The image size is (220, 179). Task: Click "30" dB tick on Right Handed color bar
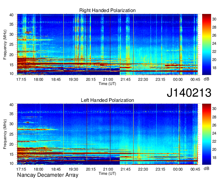pos(214,19)
